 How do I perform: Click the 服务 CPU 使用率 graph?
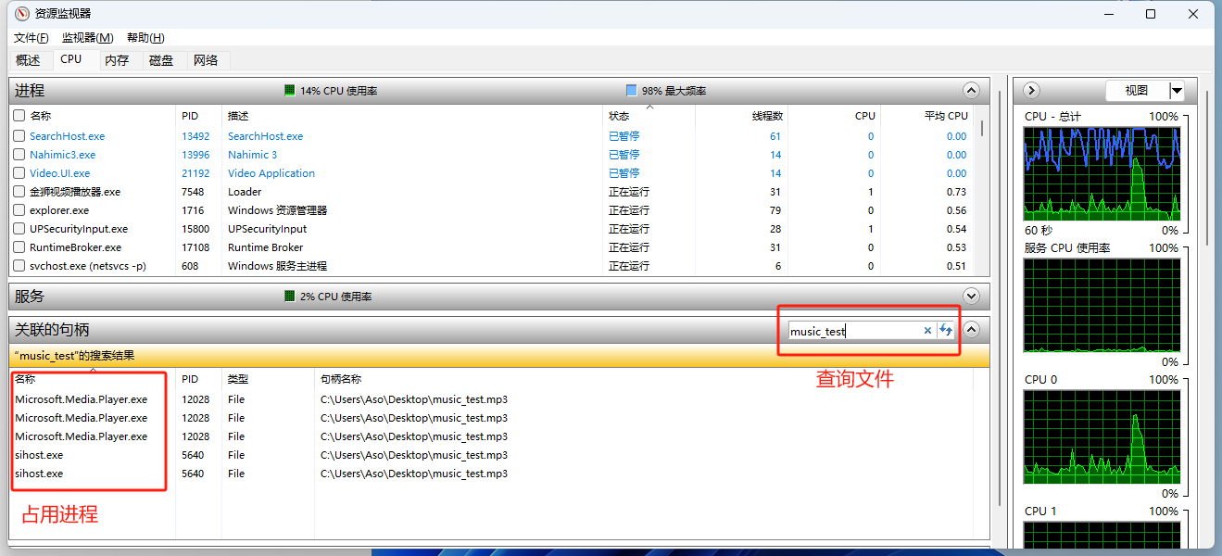coord(1102,306)
